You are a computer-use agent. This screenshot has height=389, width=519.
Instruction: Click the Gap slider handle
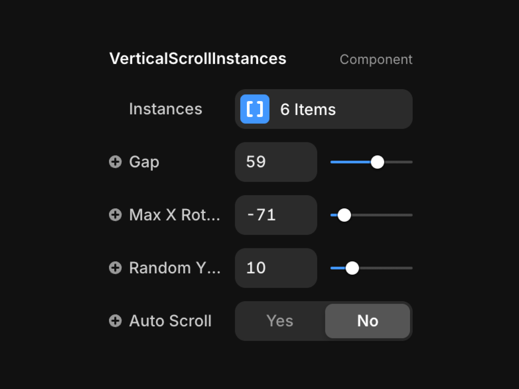click(x=377, y=162)
